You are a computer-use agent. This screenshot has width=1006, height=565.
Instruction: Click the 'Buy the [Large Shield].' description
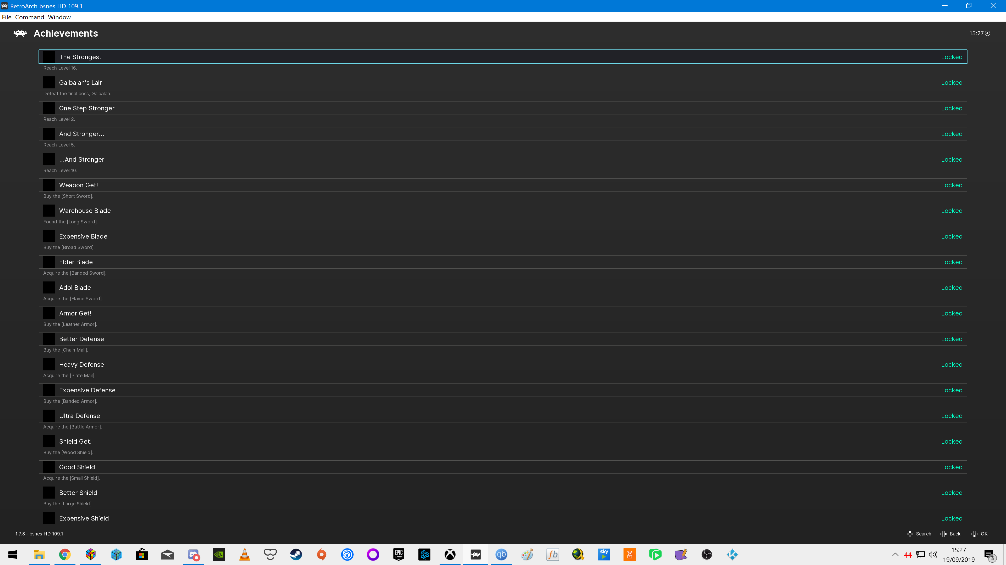(x=68, y=504)
